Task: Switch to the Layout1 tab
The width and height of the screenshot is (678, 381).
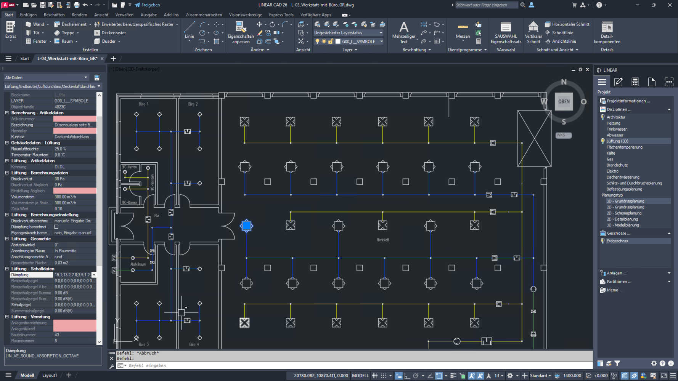Action: pos(49,375)
